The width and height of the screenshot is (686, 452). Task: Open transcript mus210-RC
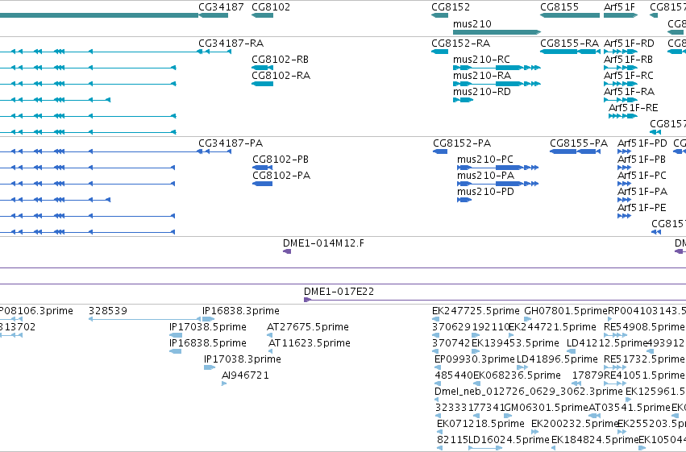[x=481, y=60]
